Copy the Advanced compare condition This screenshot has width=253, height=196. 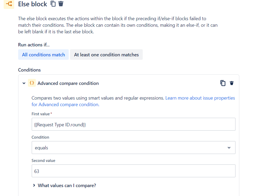(223, 83)
